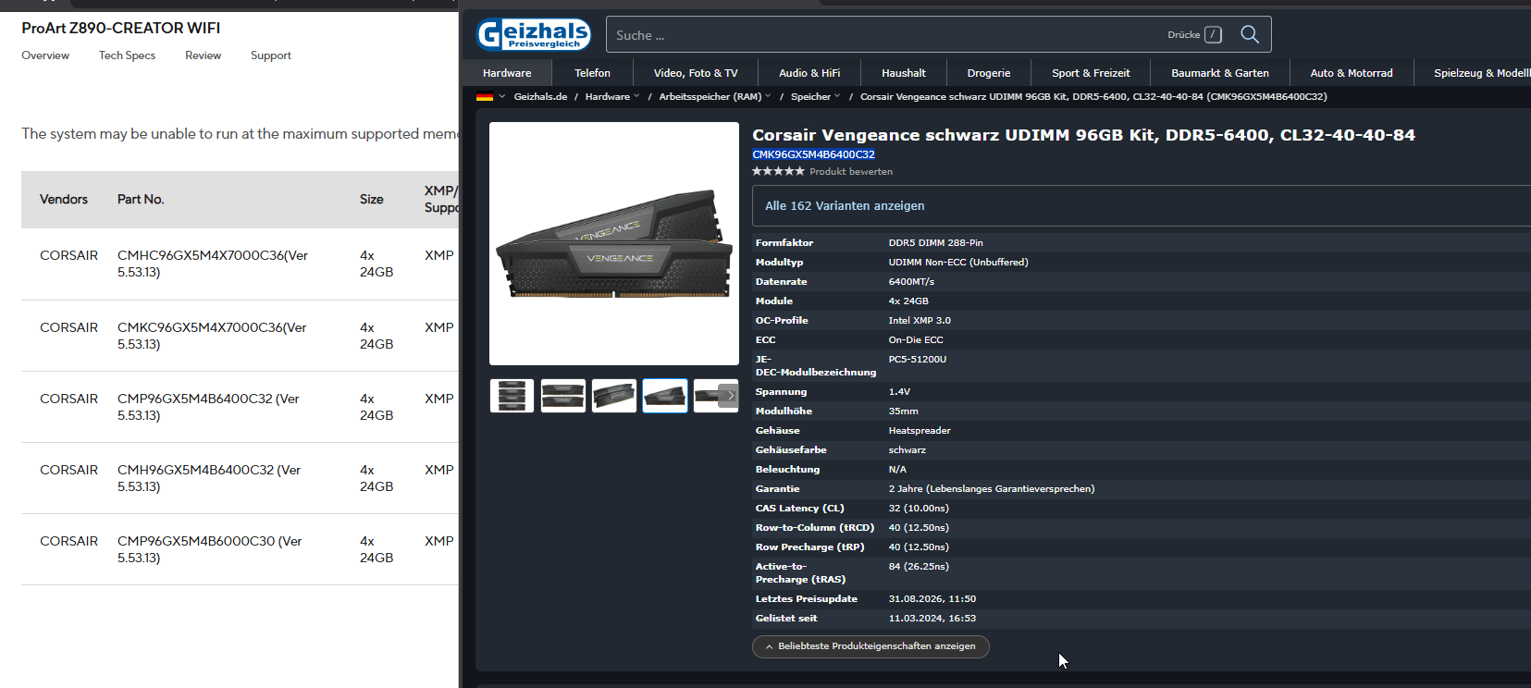Open the Sport & Freizeit category
Image resolution: width=1531 pixels, height=688 pixels.
click(x=1091, y=73)
